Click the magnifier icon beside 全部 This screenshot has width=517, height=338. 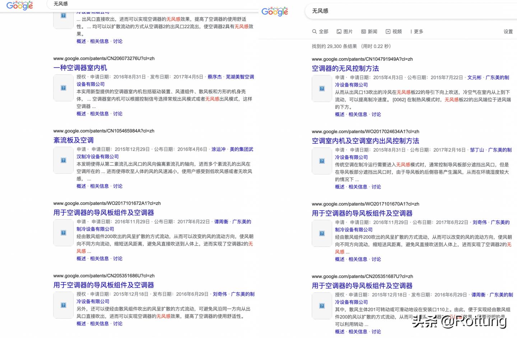(315, 32)
